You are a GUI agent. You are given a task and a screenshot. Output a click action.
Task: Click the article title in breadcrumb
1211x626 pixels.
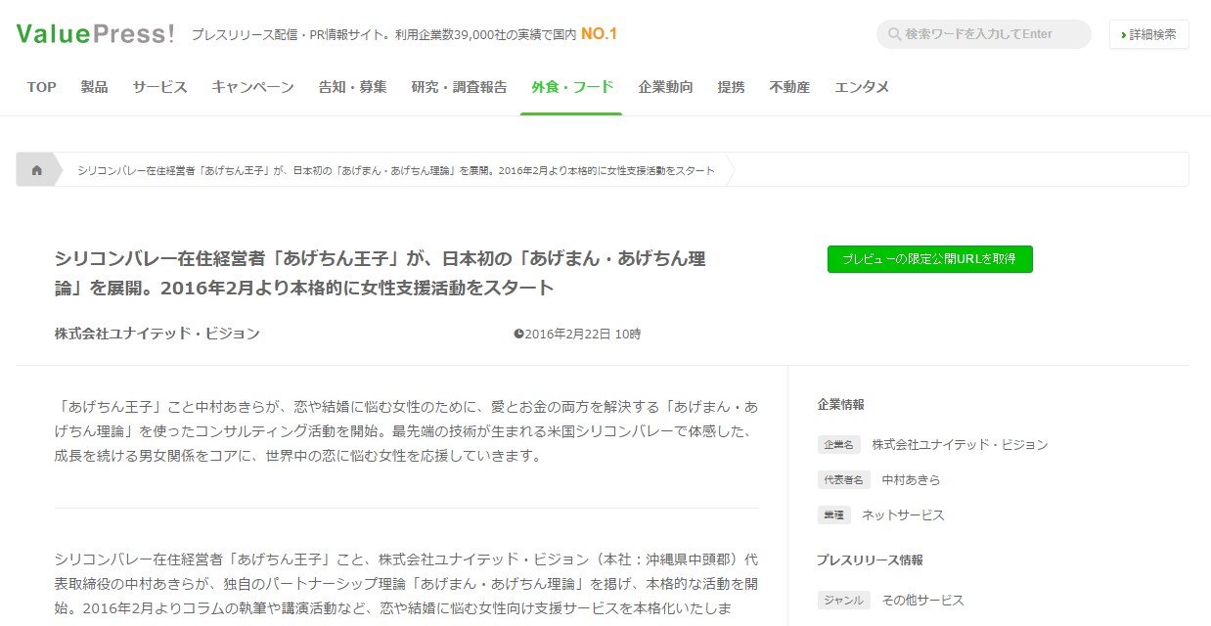(x=395, y=170)
